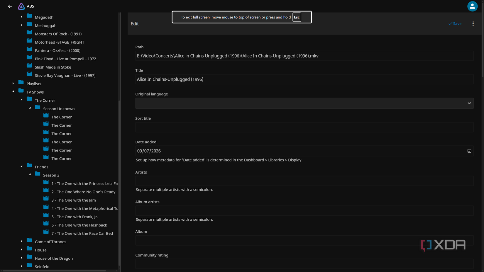The image size is (484, 272).
Task: Select '5 - The One with Frank, Jr.'
Action: 75,217
